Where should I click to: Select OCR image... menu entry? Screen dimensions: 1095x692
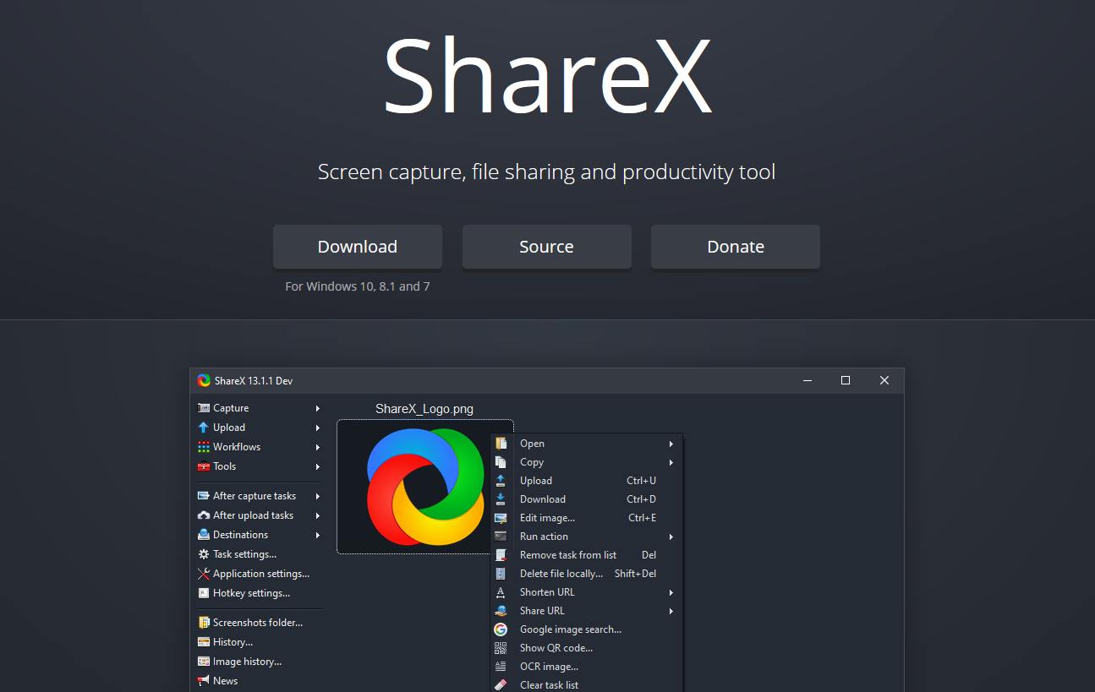coord(586,667)
